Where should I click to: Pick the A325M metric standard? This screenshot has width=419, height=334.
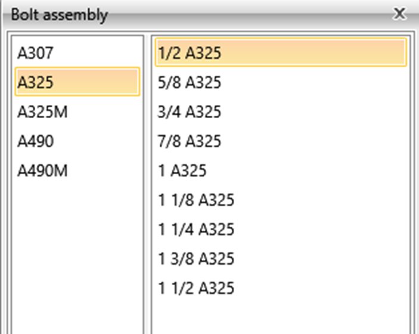(x=42, y=112)
